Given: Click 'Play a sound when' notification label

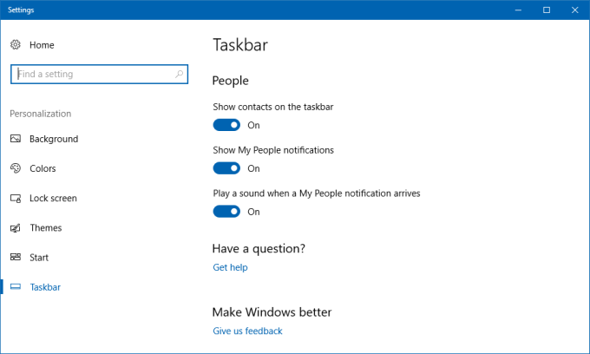Looking at the screenshot, I should (317, 193).
